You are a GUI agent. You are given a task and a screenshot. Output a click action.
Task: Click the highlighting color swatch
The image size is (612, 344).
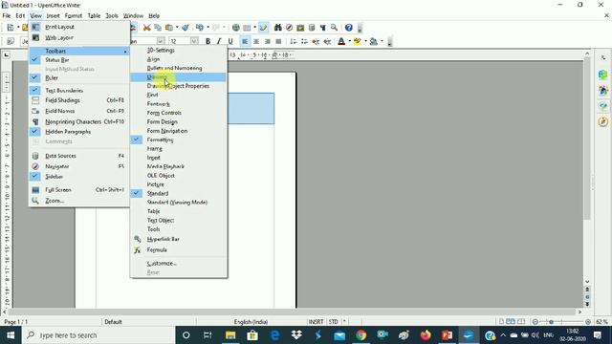[x=357, y=41]
